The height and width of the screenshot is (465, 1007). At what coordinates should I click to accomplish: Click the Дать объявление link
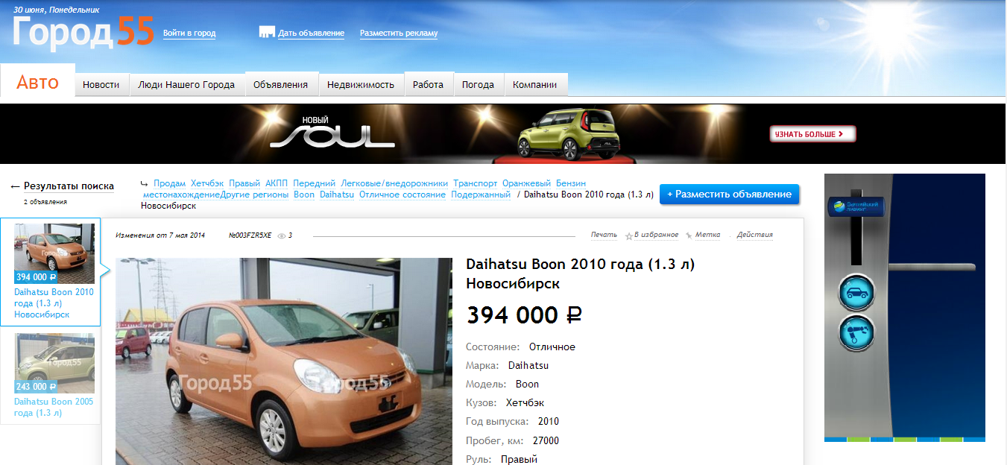click(311, 34)
